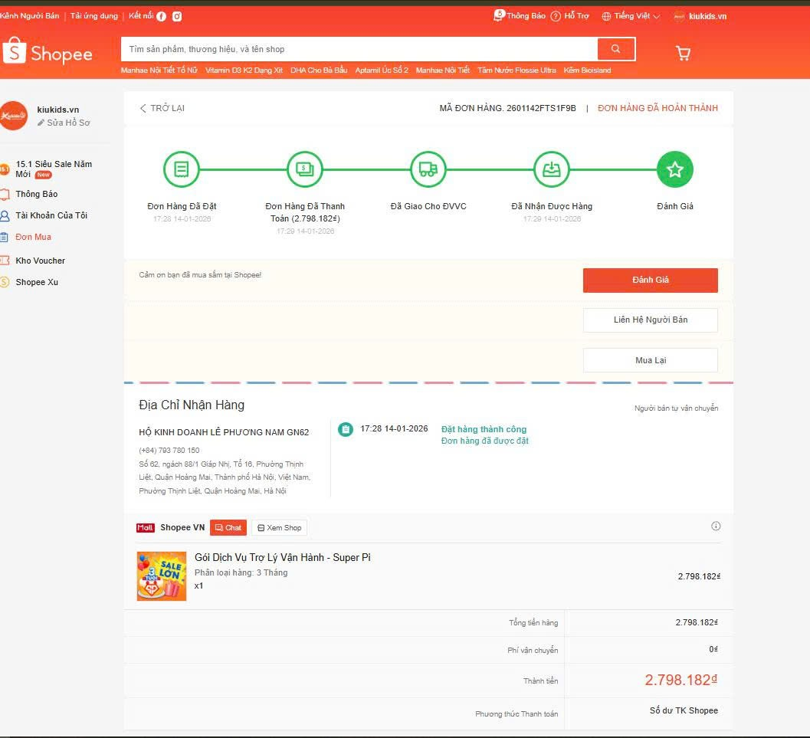
Task: Click Liên Hệ Người Bán button
Action: (651, 320)
